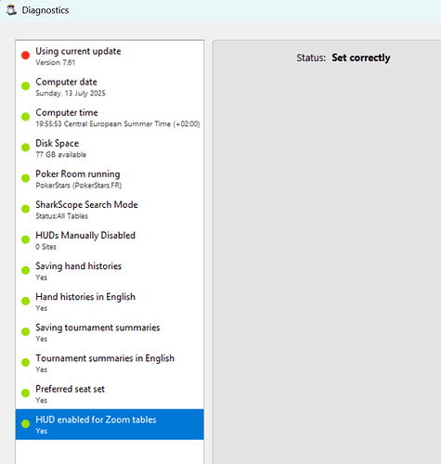441x464 pixels.
Task: Select Tournament summaries in English entry
Action: (110, 363)
